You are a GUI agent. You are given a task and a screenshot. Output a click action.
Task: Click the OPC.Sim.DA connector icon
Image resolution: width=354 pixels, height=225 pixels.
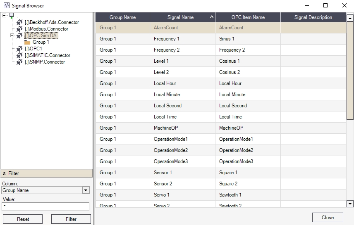[x=19, y=36]
